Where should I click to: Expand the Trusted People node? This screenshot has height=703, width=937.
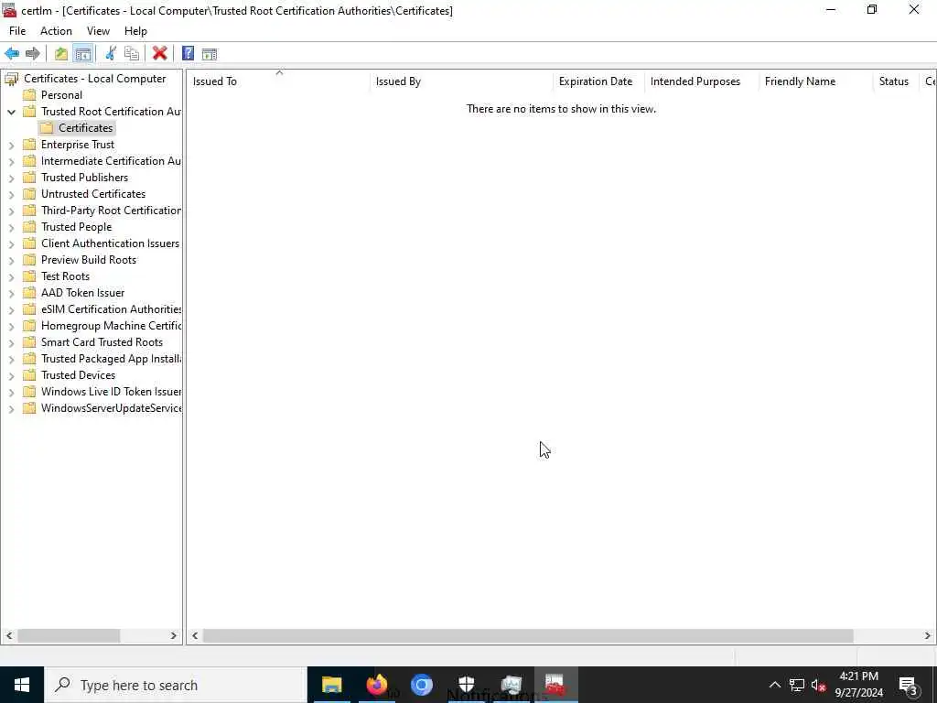coord(11,227)
